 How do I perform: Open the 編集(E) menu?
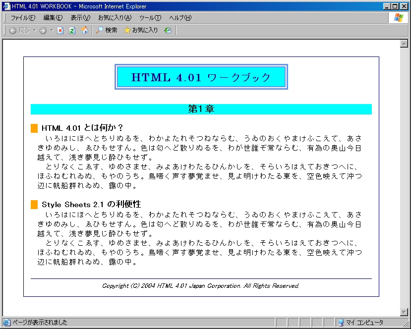pos(53,18)
